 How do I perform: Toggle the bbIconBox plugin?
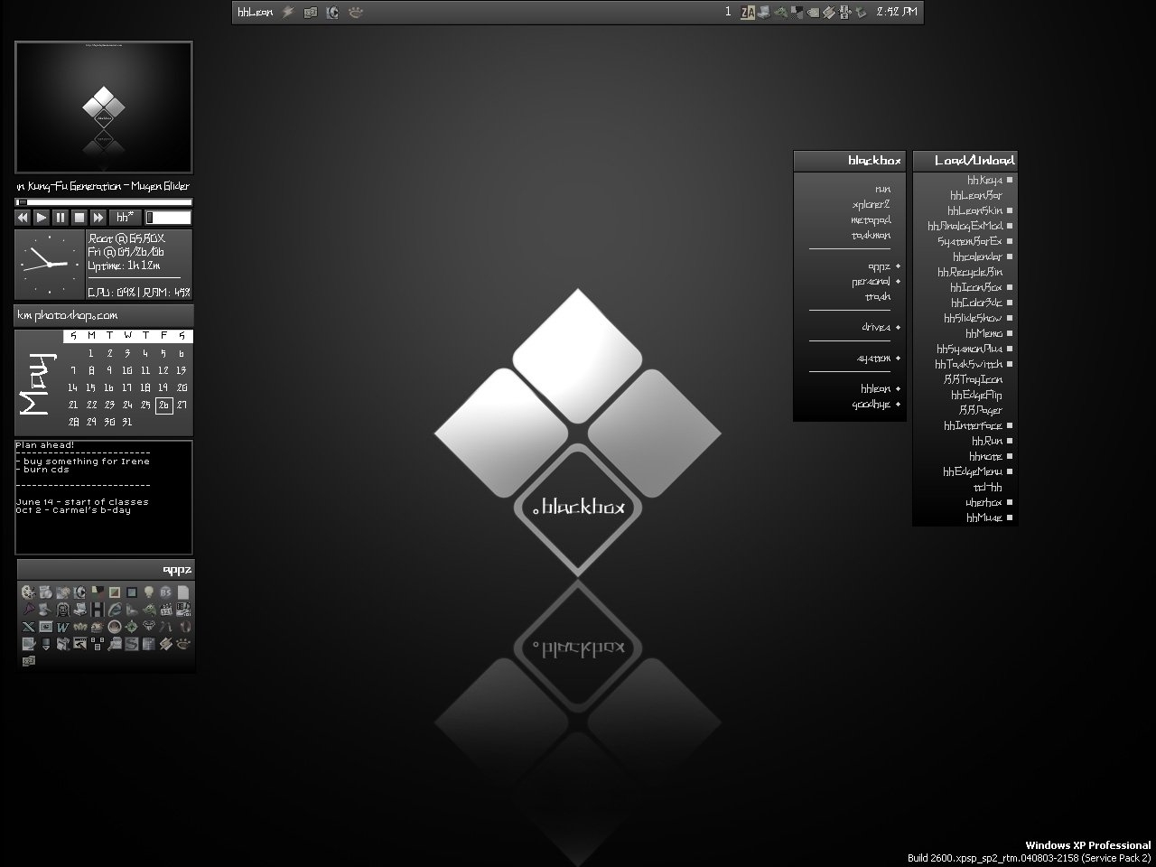click(965, 287)
